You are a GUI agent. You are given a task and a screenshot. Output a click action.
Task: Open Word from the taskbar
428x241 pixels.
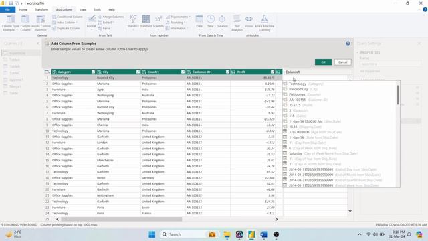[263, 234]
